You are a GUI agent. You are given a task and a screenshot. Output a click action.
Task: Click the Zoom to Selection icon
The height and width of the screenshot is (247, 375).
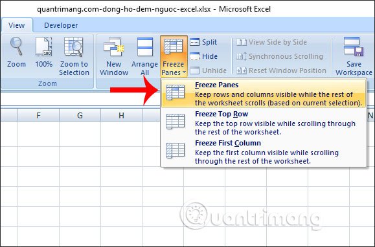tap(74, 47)
